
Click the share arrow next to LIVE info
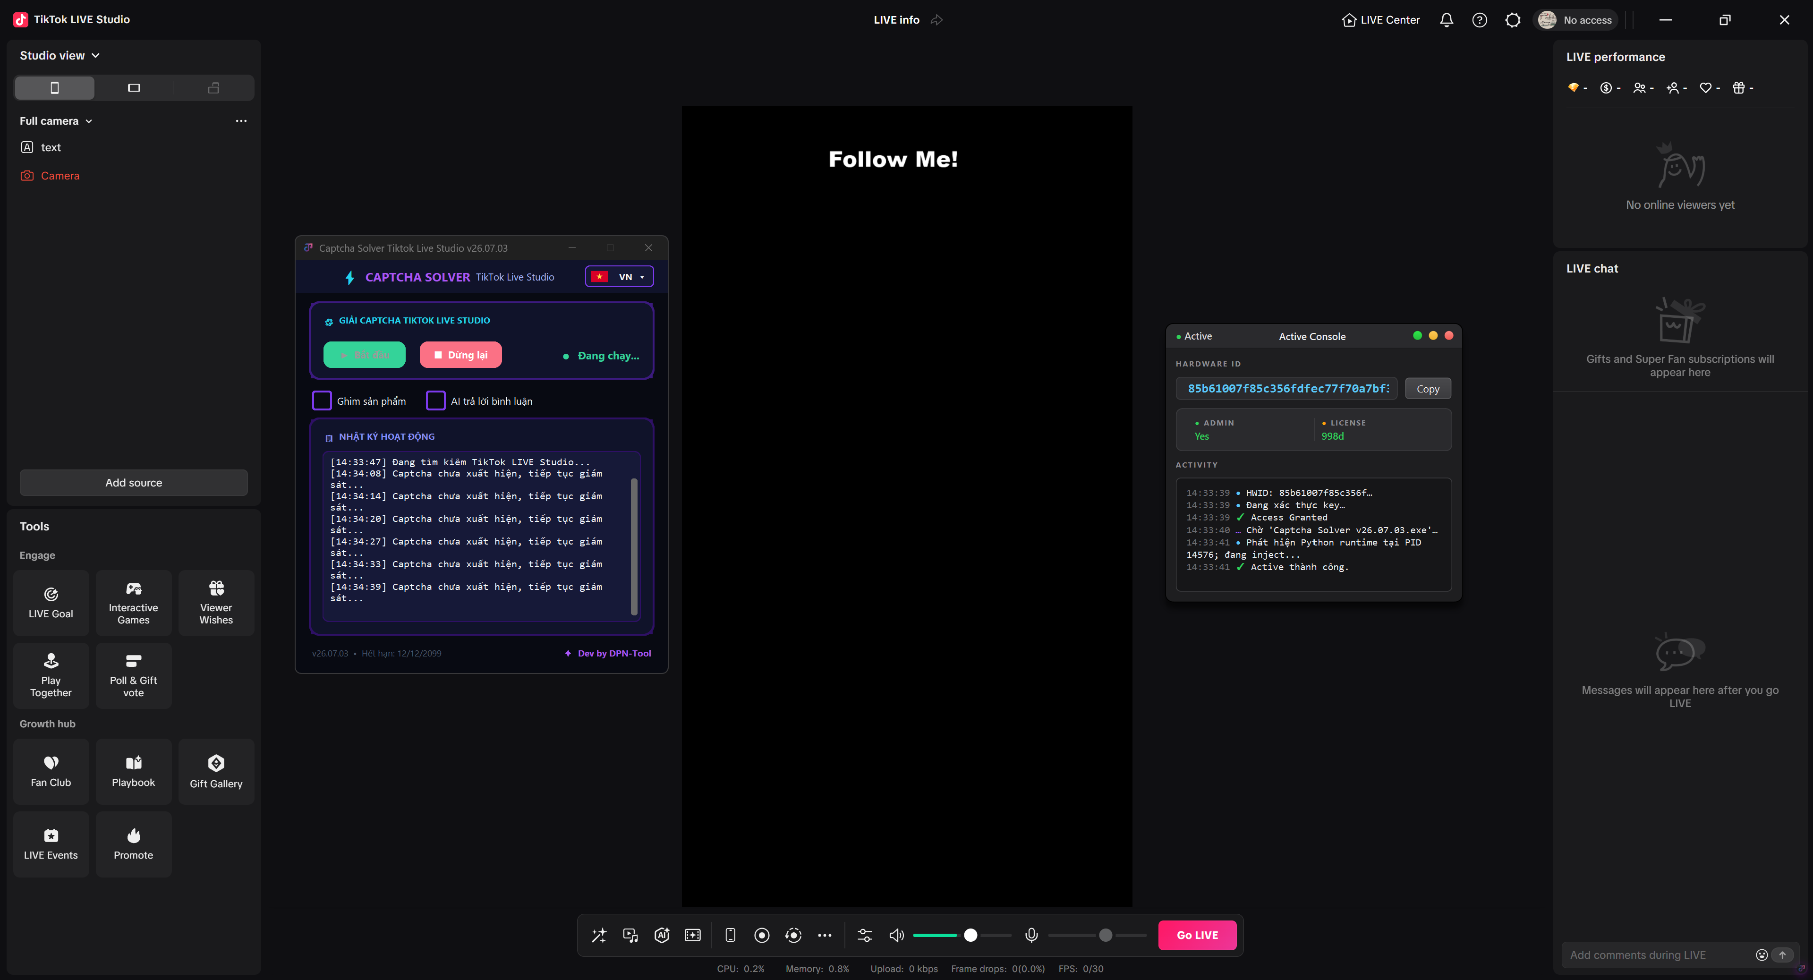point(936,20)
